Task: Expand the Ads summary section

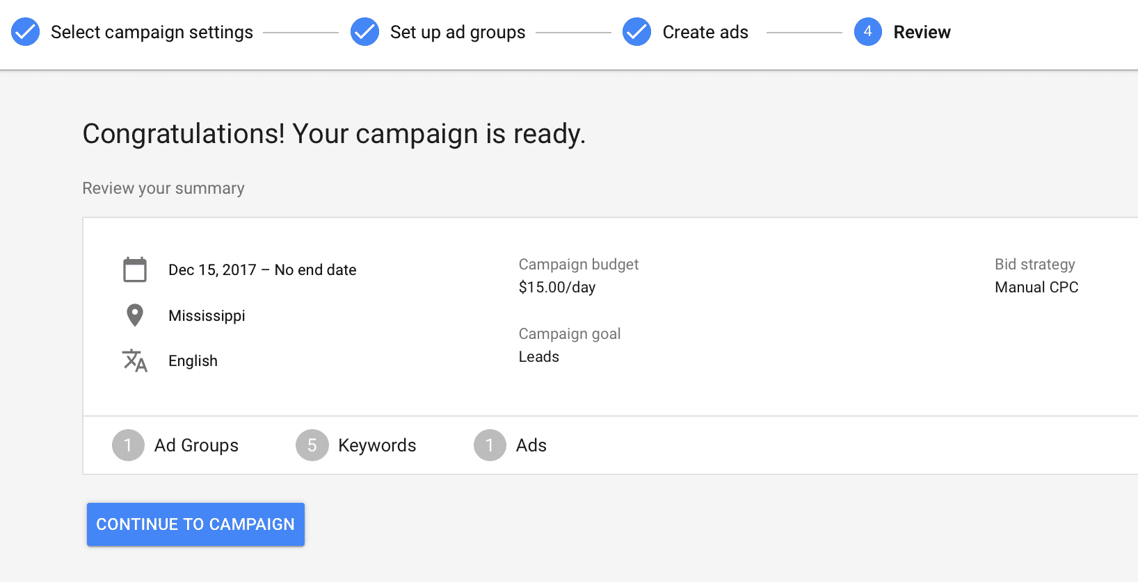Action: [531, 445]
